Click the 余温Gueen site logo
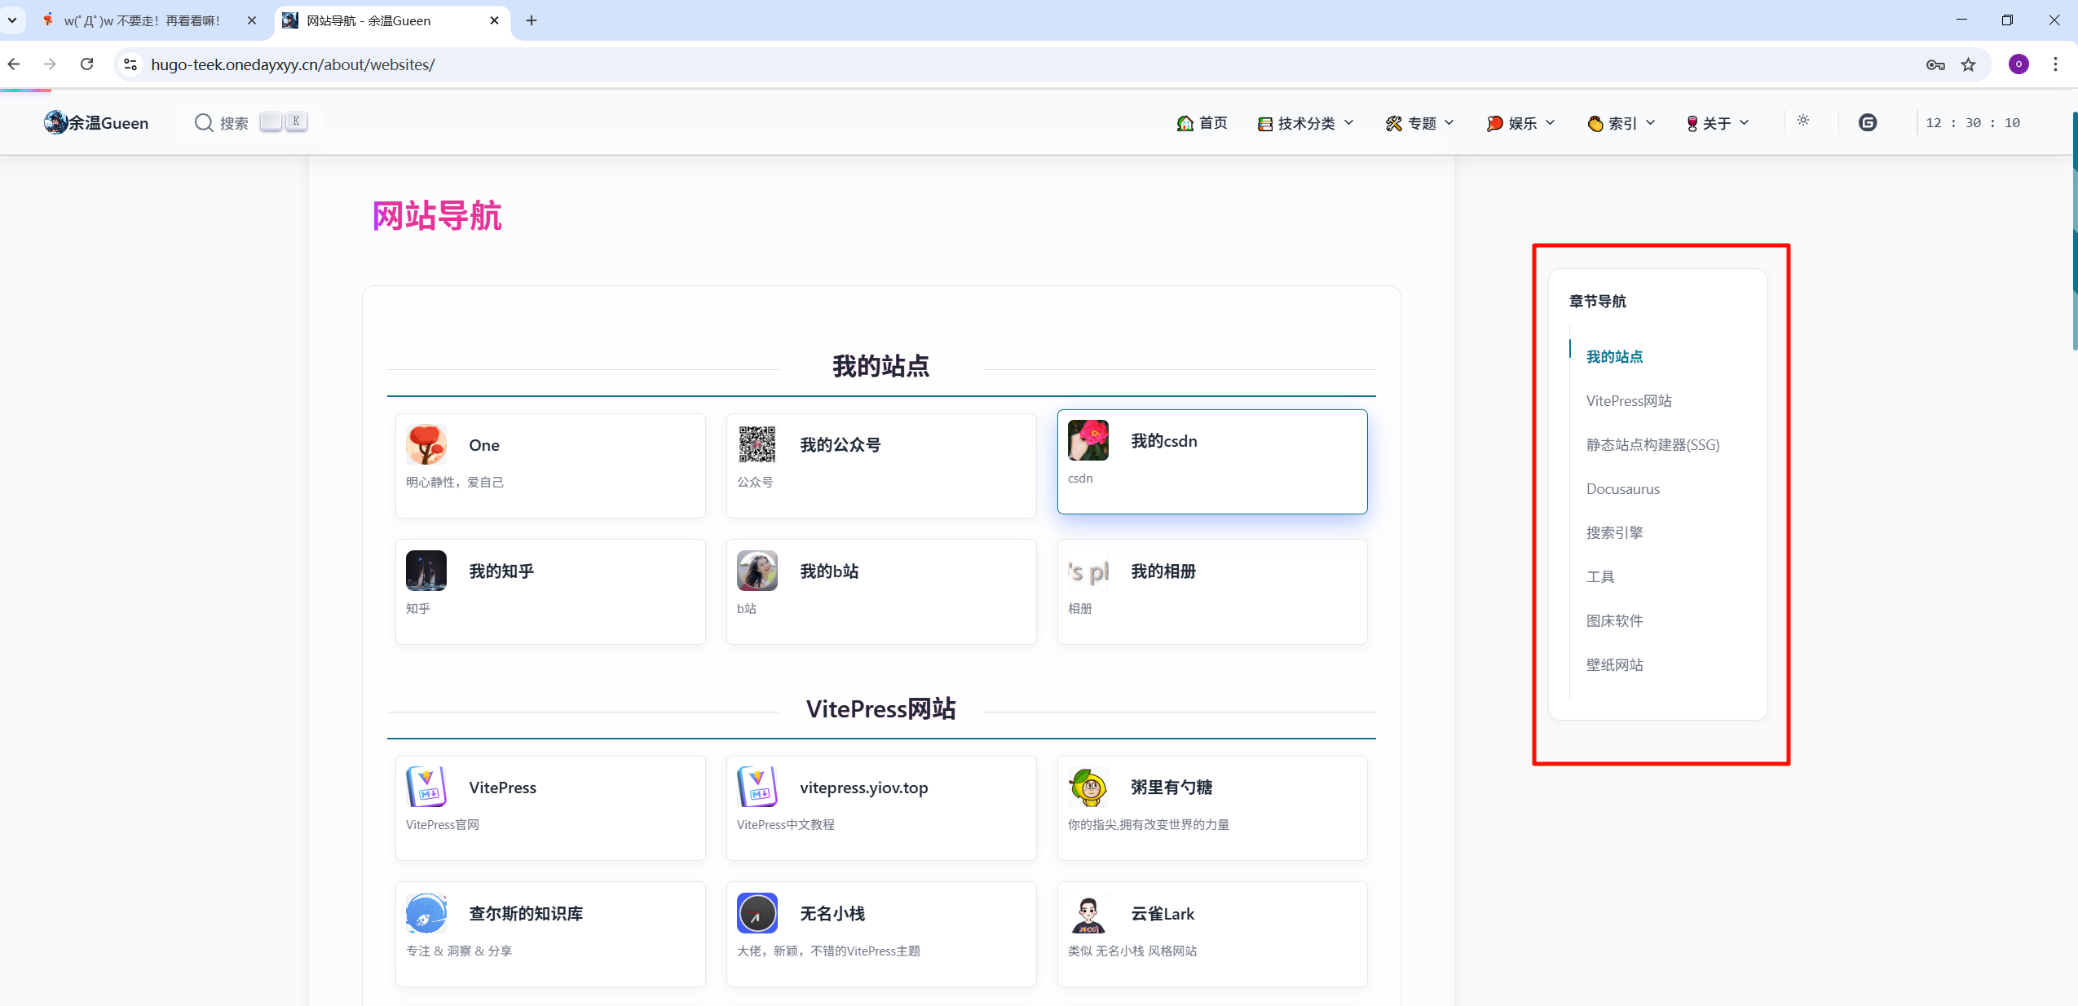 point(96,122)
